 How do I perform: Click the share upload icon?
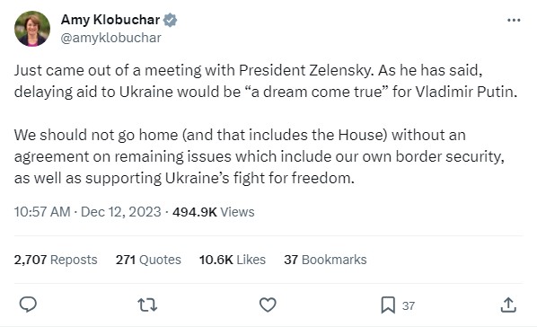pyautogui.click(x=508, y=305)
